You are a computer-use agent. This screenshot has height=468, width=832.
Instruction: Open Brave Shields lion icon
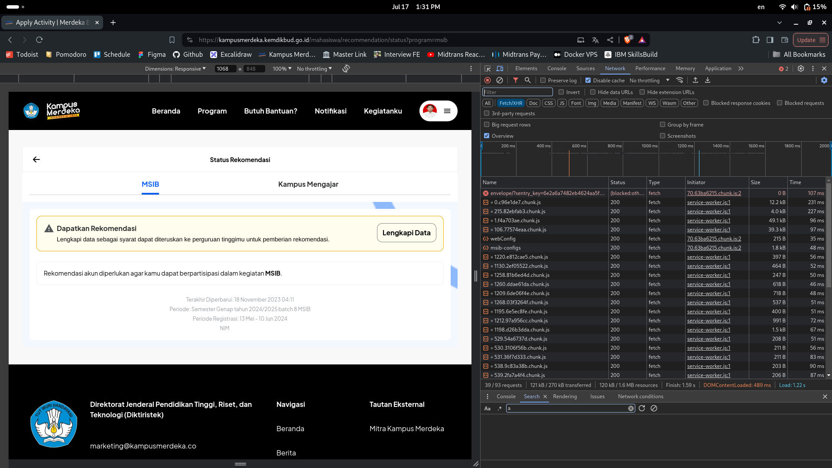coord(627,40)
